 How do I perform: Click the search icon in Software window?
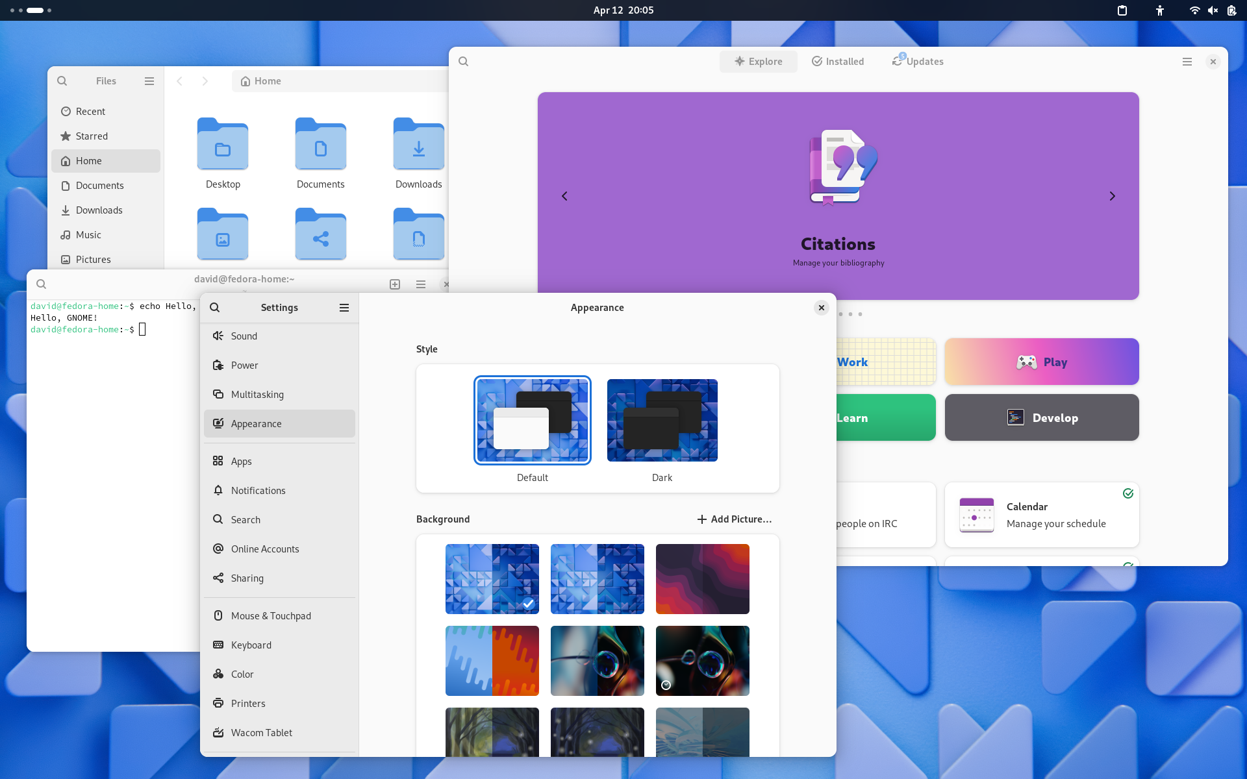464,62
